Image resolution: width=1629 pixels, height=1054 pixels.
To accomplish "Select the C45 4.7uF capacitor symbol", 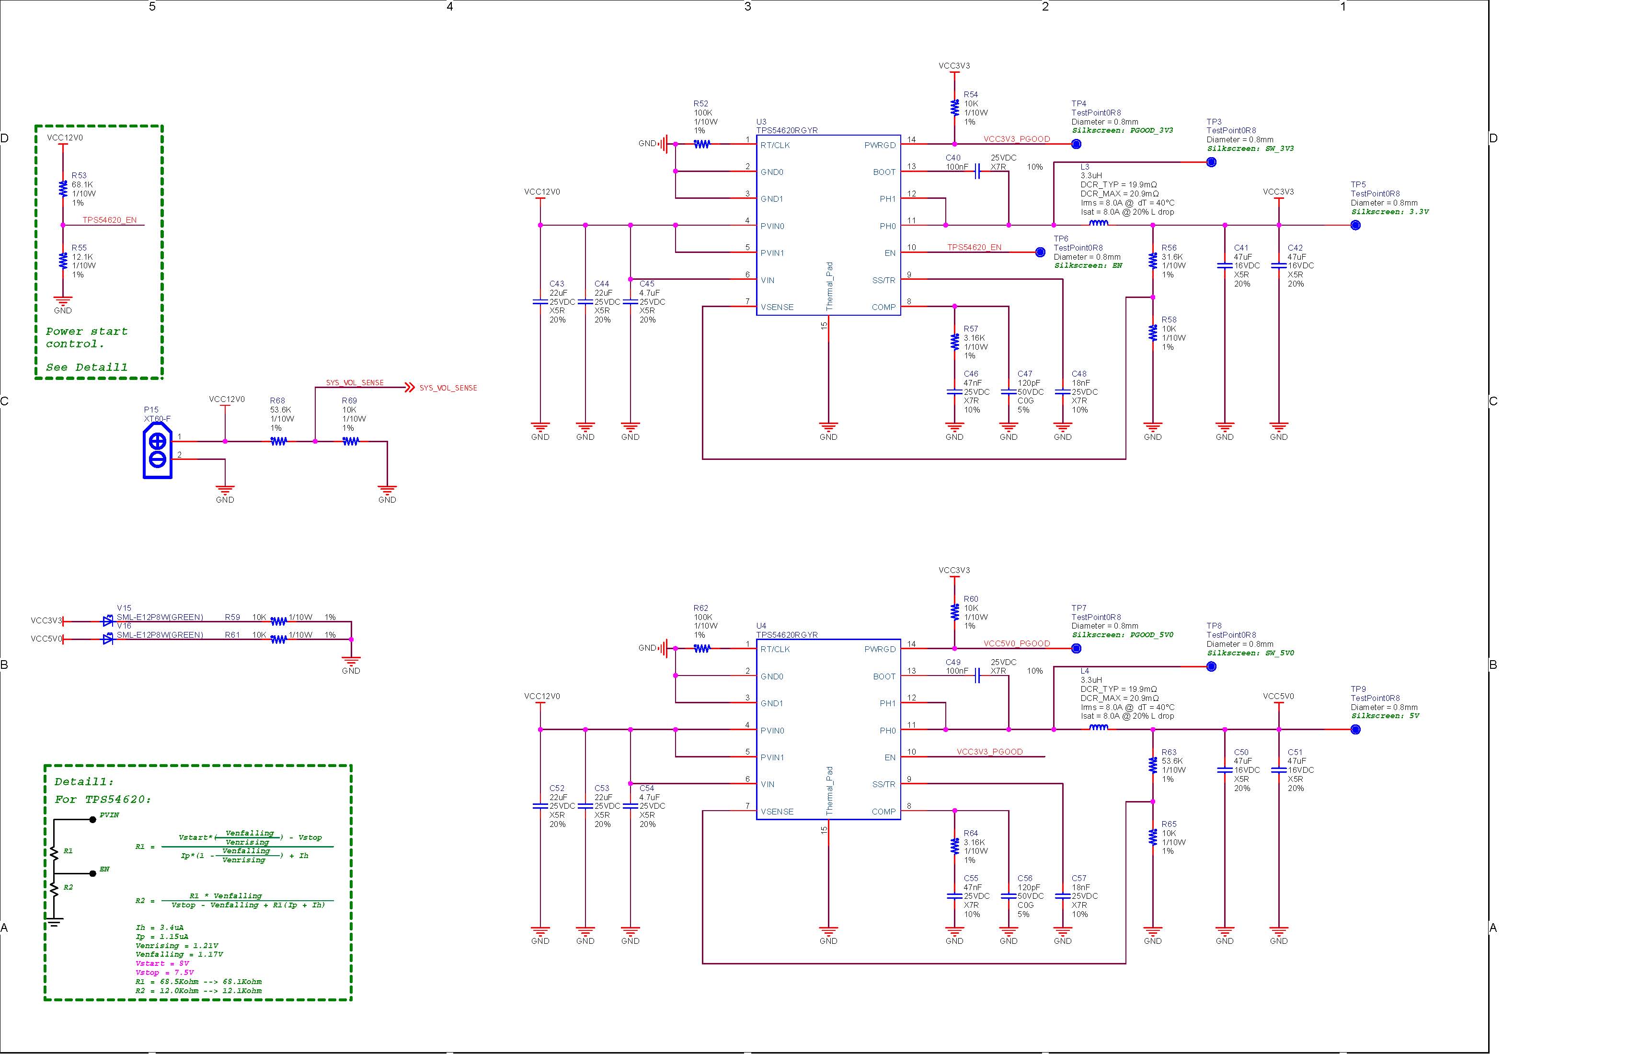I will (x=631, y=302).
